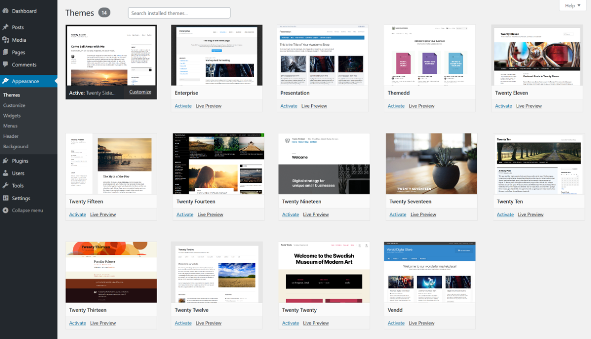Click the Dashboard gauge icon in sidebar
The height and width of the screenshot is (339, 591).
(x=5, y=11)
